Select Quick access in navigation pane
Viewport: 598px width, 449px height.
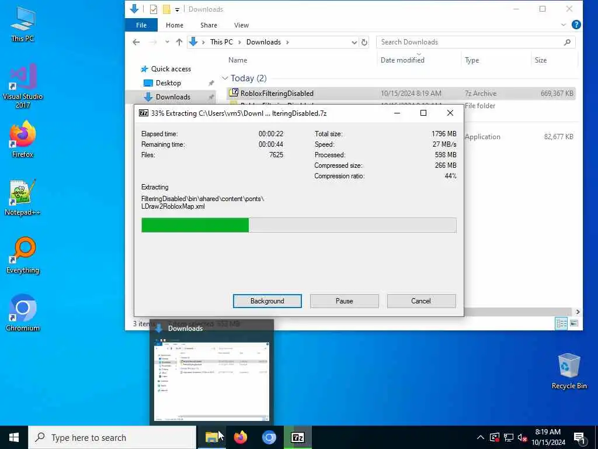[171, 69]
